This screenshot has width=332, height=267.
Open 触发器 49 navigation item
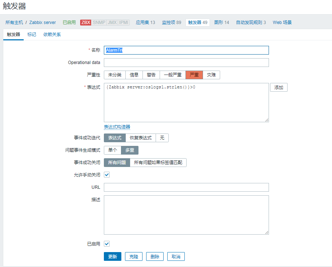pyautogui.click(x=198, y=23)
